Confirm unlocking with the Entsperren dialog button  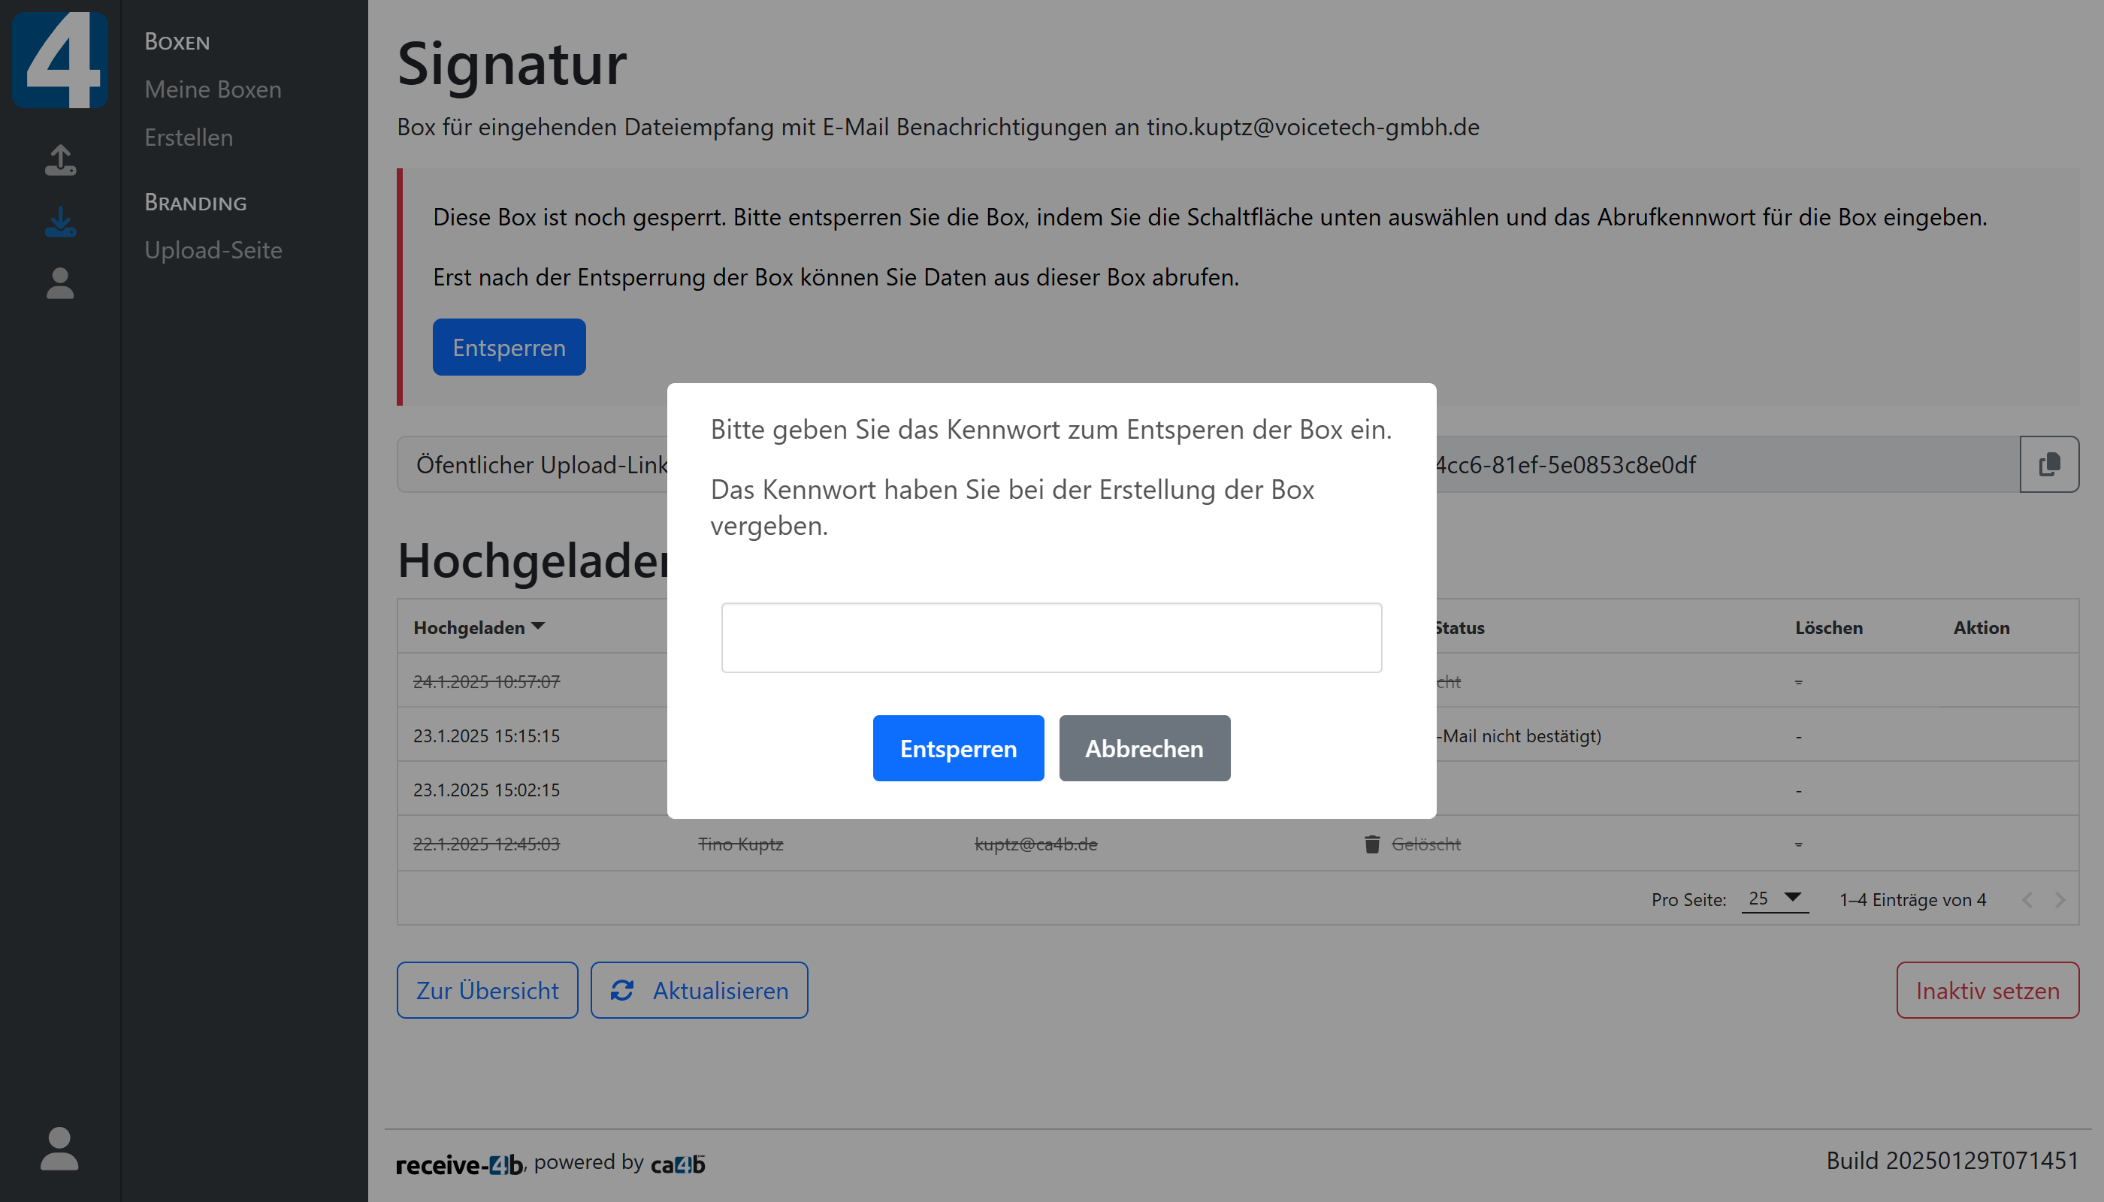pos(958,748)
